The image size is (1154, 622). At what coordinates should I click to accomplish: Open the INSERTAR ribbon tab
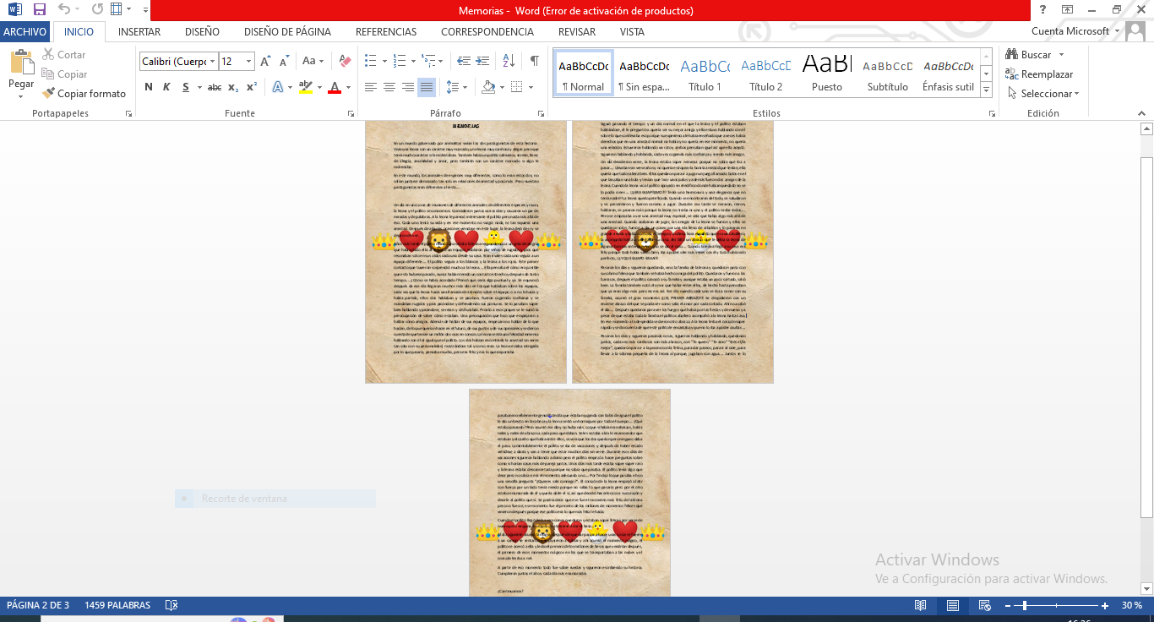tap(139, 31)
